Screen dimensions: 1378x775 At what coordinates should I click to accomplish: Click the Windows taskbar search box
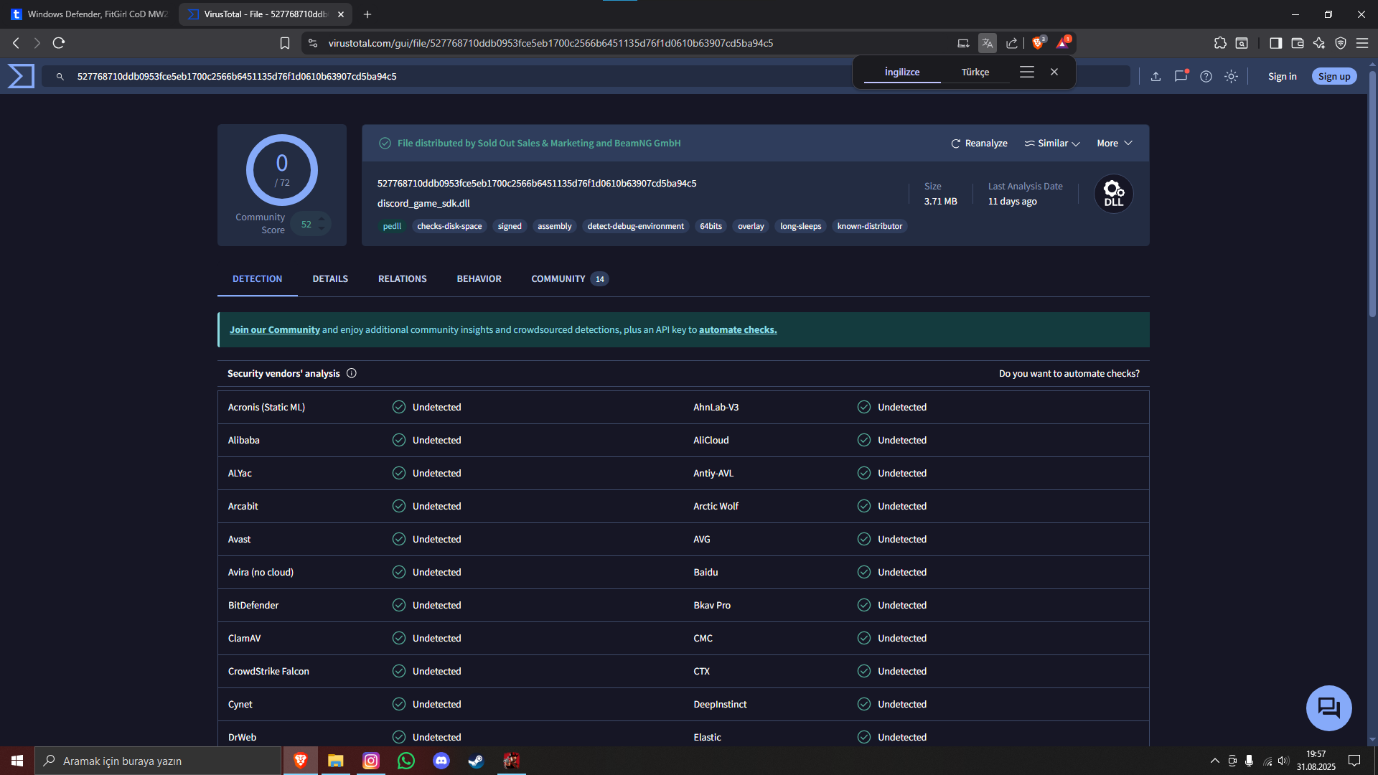click(158, 761)
